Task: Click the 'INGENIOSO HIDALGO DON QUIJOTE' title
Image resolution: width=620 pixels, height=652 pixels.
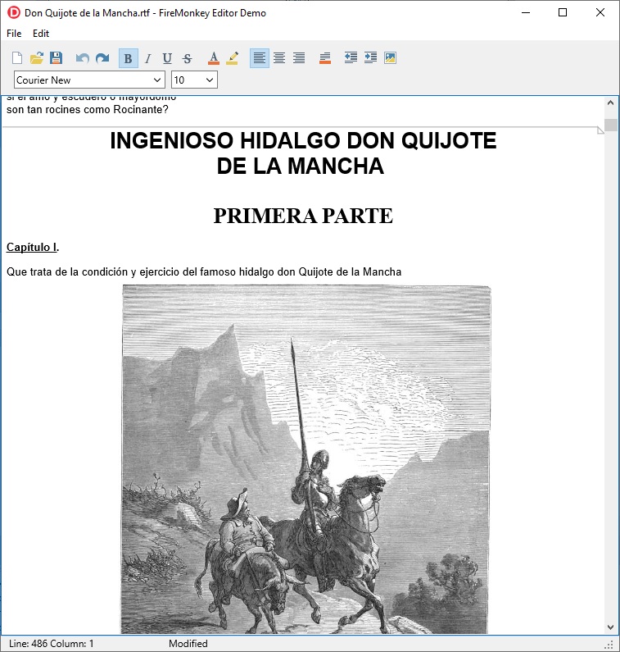Action: tap(303, 140)
